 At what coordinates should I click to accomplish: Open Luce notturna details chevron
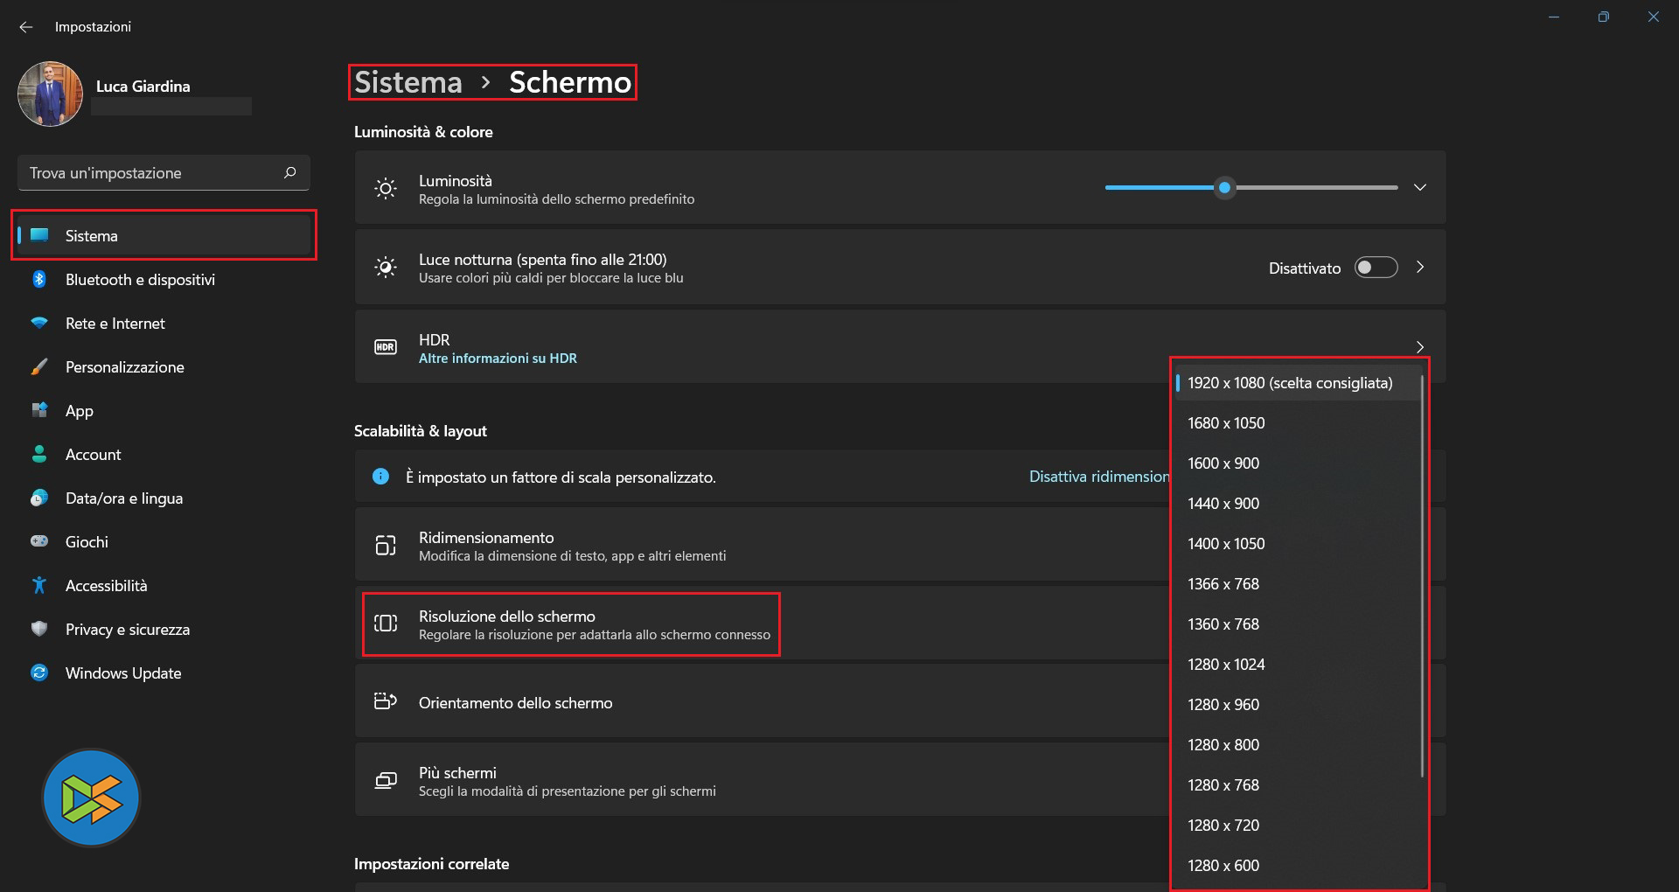tap(1420, 268)
